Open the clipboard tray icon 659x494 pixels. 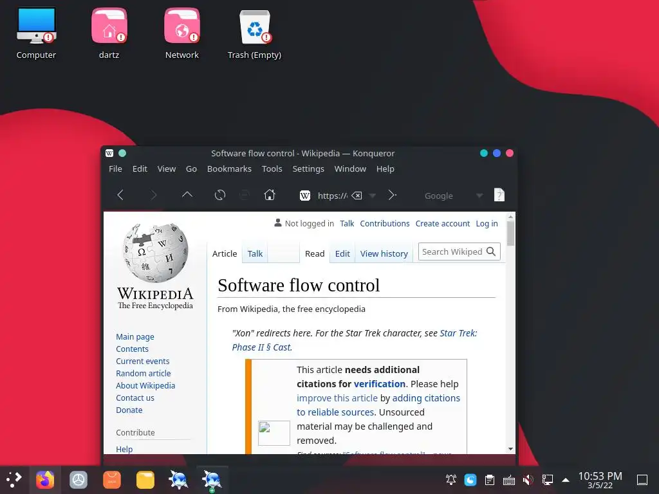490,480
